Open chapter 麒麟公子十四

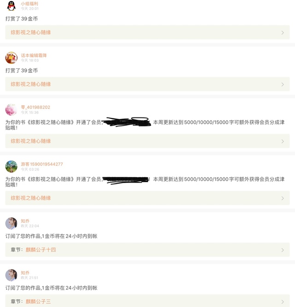coord(41,250)
